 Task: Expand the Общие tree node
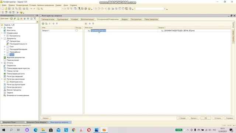coord(2,28)
